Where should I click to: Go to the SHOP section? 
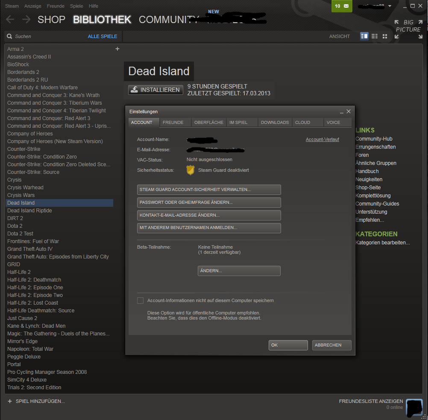coord(51,20)
